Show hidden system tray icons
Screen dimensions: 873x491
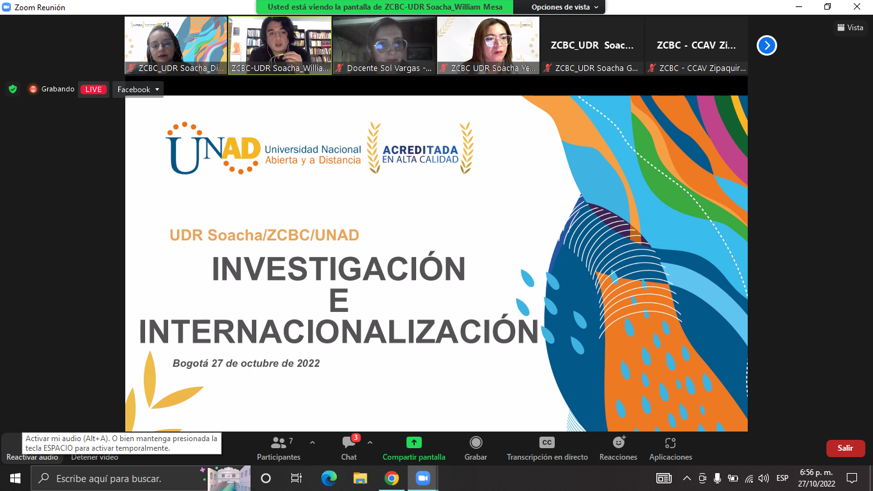click(x=687, y=478)
